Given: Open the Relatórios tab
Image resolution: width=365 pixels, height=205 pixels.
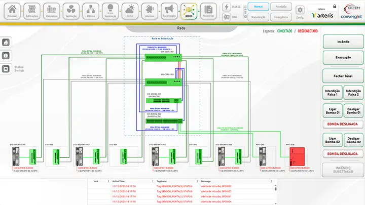Looking at the screenshot, I should click(x=207, y=10).
